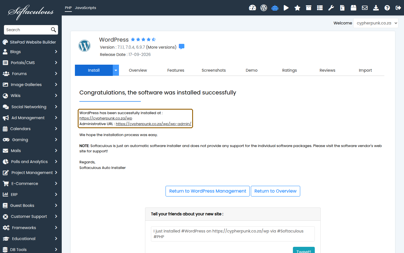Viewport: 404px width, 253px height.
Task: Open backups via the zipped file icon
Action: [342, 8]
